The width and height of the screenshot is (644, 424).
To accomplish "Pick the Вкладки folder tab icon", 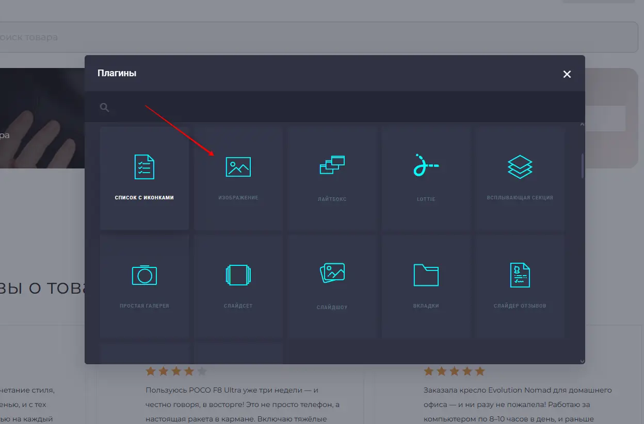I will pos(426,275).
